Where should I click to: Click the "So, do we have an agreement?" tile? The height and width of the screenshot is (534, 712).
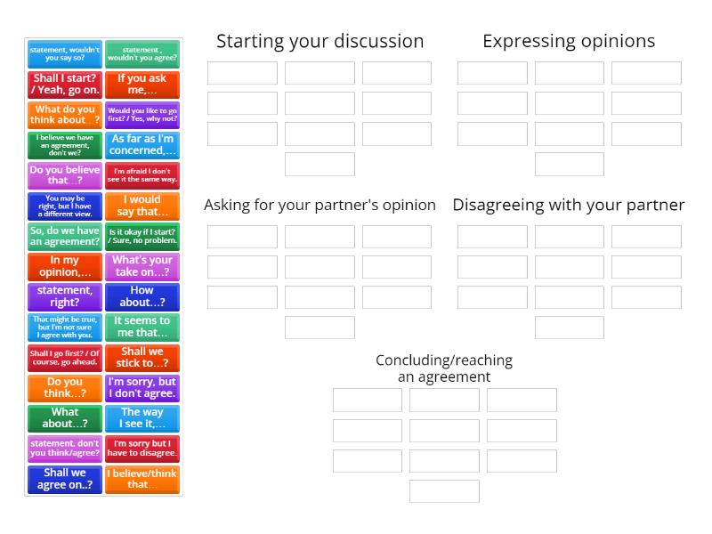click(x=65, y=237)
